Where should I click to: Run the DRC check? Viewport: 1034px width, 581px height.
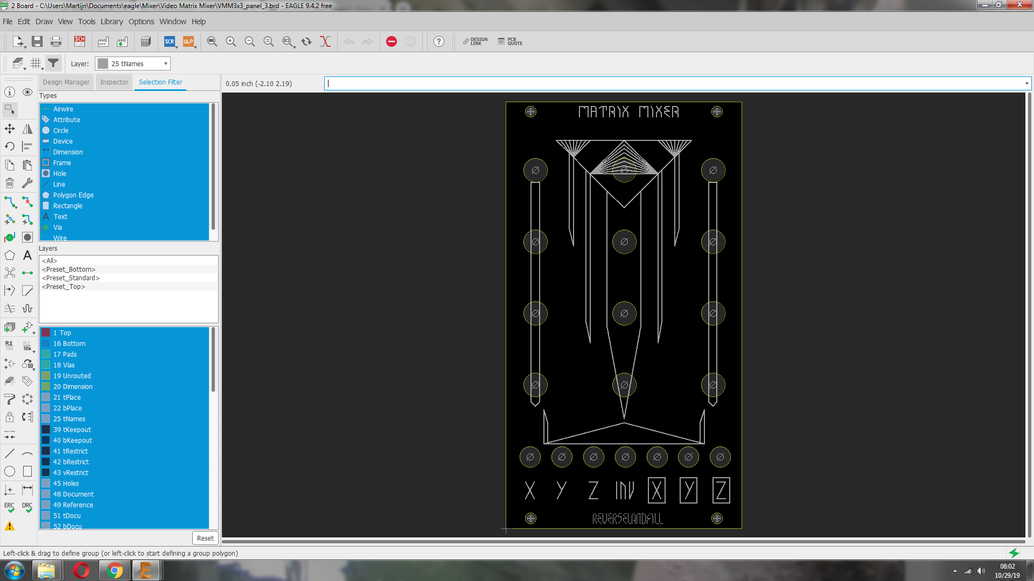click(27, 507)
